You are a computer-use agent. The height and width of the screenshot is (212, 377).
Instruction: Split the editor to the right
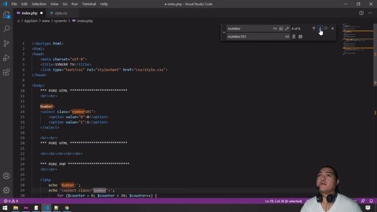361,13
